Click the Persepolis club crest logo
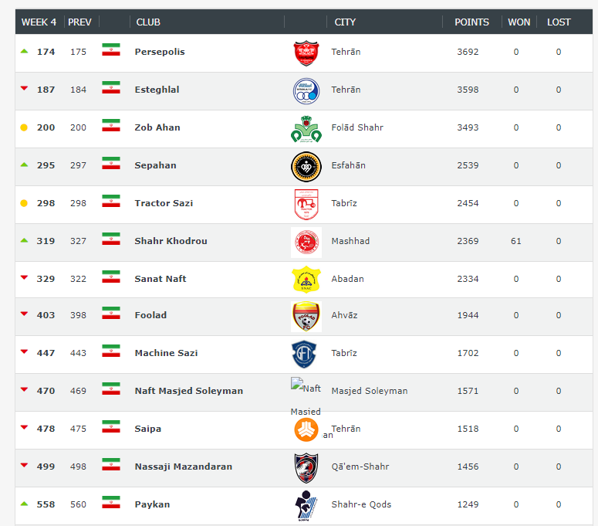The image size is (598, 526). 306,53
